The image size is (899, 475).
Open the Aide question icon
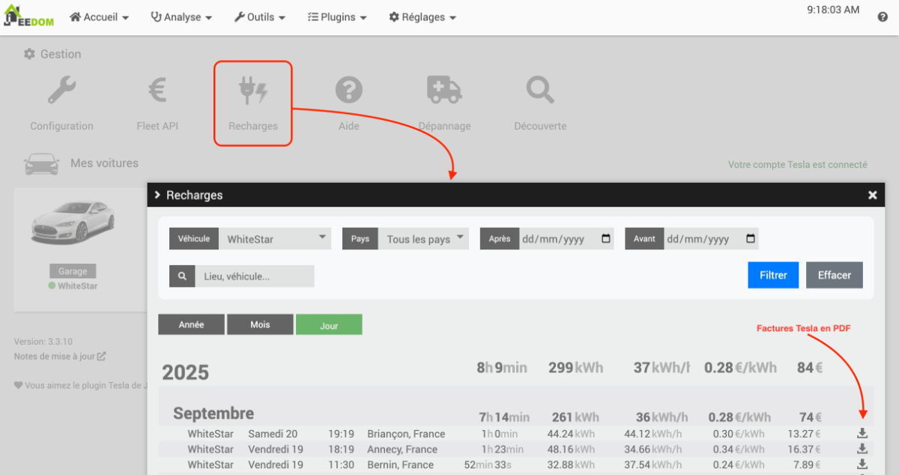click(x=349, y=91)
